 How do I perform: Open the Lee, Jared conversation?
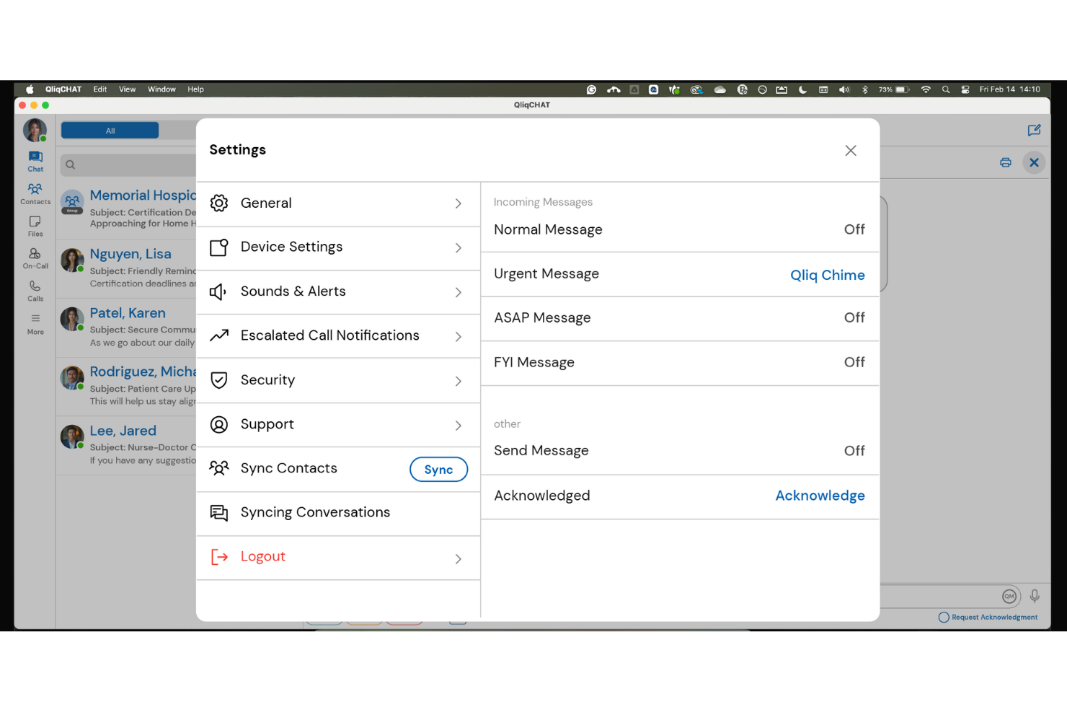point(127,446)
